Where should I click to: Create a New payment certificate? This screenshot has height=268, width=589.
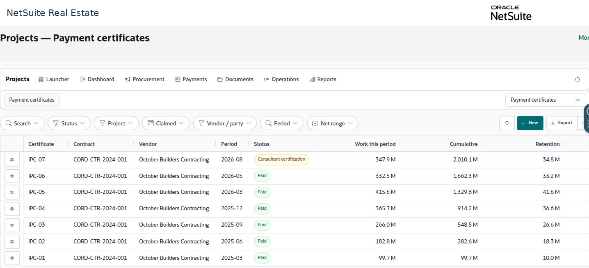pos(530,123)
